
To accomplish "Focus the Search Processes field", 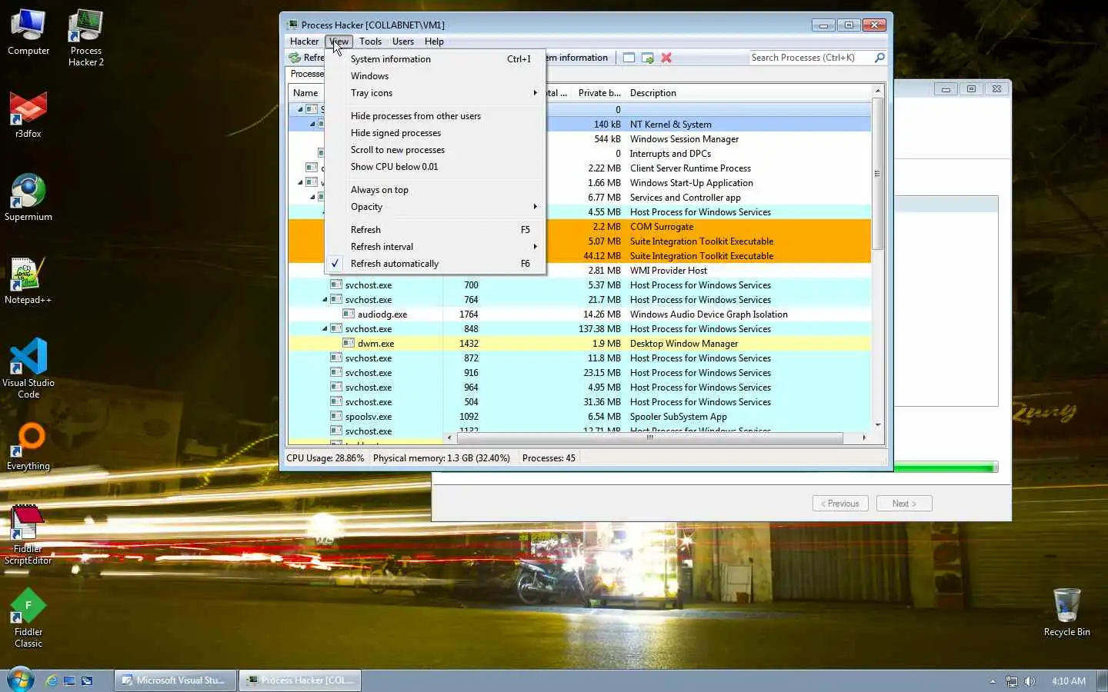I will click(810, 58).
